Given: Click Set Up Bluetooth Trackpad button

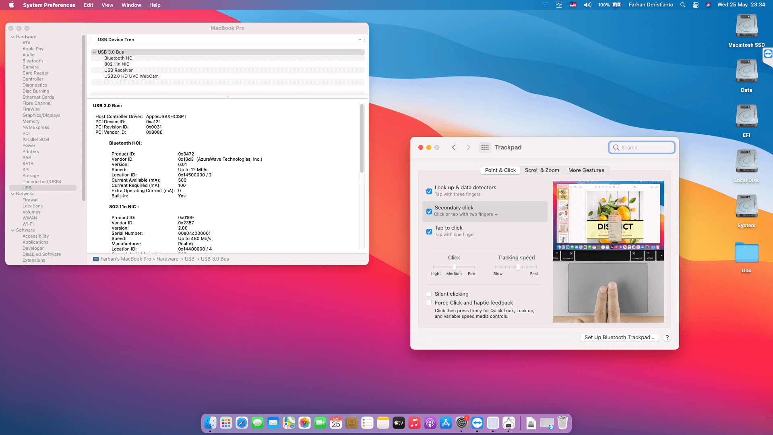Looking at the screenshot, I should click(619, 338).
